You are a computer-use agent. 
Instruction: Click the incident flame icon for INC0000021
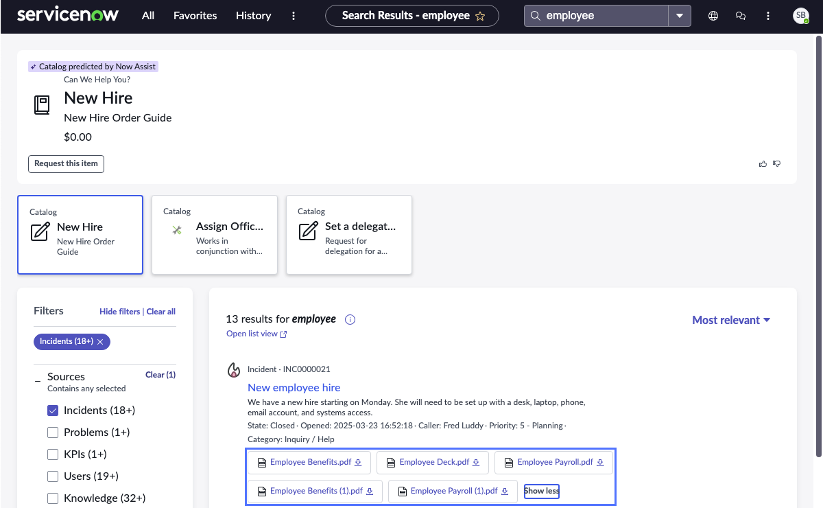pyautogui.click(x=234, y=371)
